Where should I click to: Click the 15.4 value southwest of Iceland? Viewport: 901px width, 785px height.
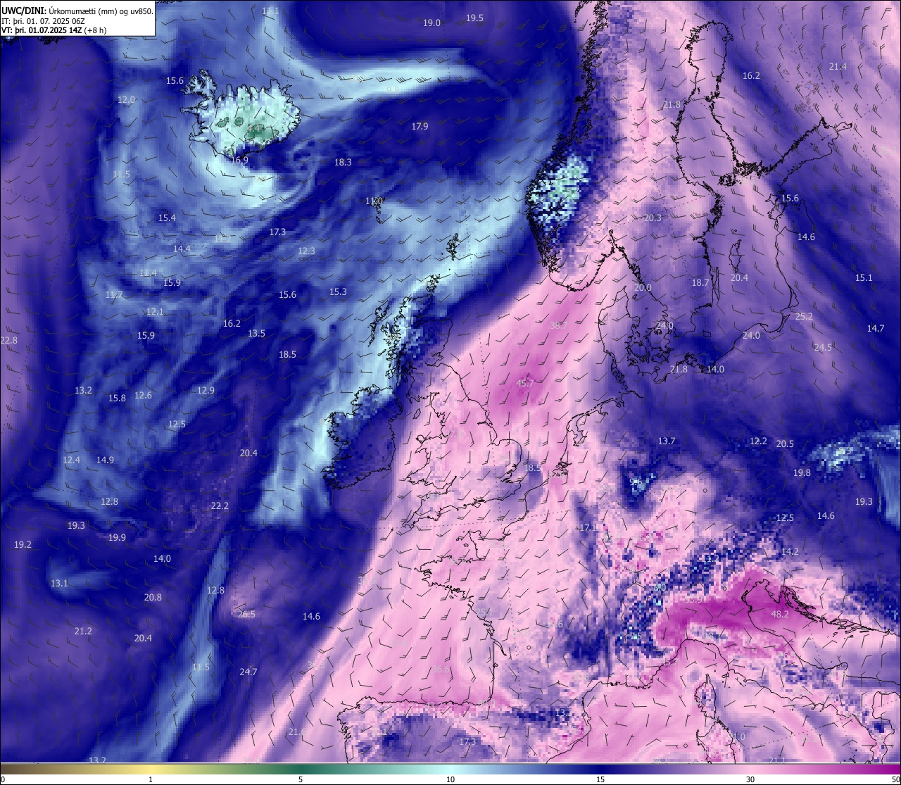[167, 218]
